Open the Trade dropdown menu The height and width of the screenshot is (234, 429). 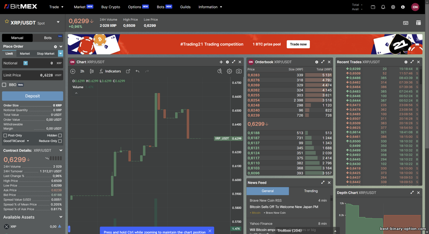coord(56,7)
